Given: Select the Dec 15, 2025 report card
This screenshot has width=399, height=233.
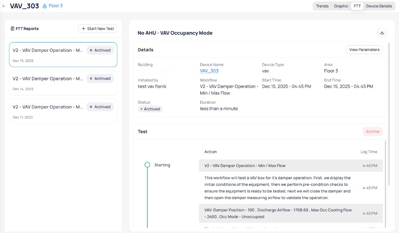Looking at the screenshot, I should click(x=63, y=55).
